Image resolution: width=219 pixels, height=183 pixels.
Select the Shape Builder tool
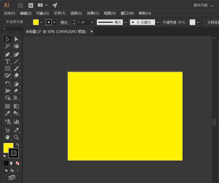(7, 98)
